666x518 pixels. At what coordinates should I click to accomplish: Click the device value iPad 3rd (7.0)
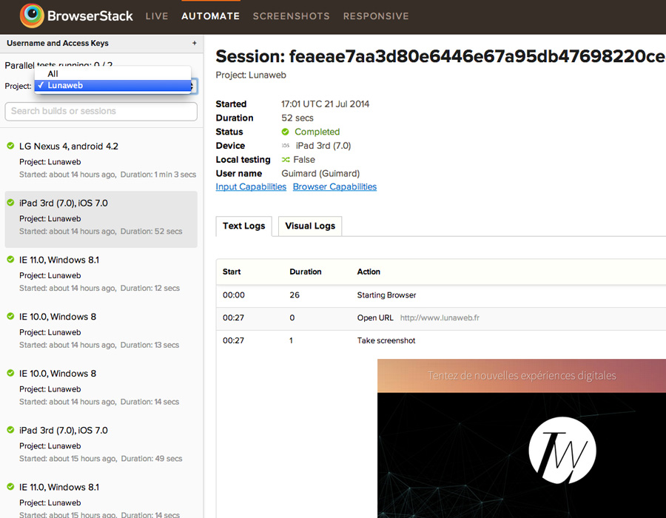pyautogui.click(x=323, y=146)
